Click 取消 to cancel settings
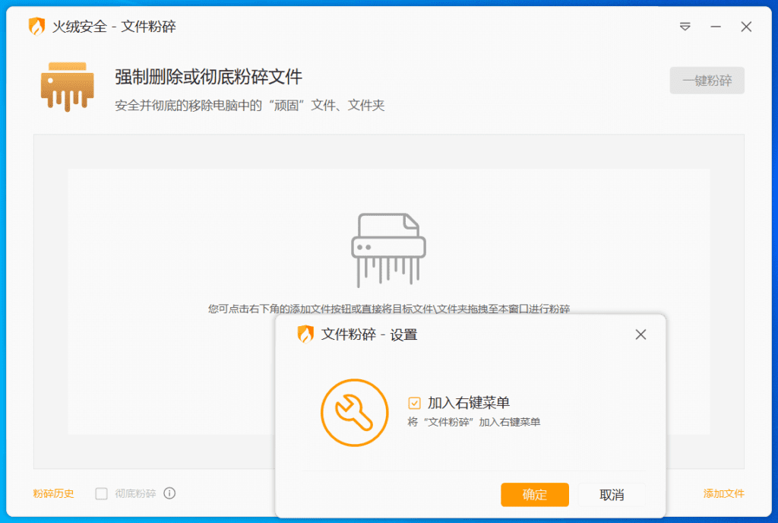The height and width of the screenshot is (523, 778). (612, 495)
